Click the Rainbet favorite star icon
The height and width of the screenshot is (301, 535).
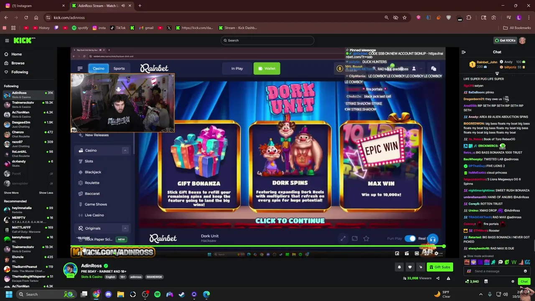click(x=366, y=238)
